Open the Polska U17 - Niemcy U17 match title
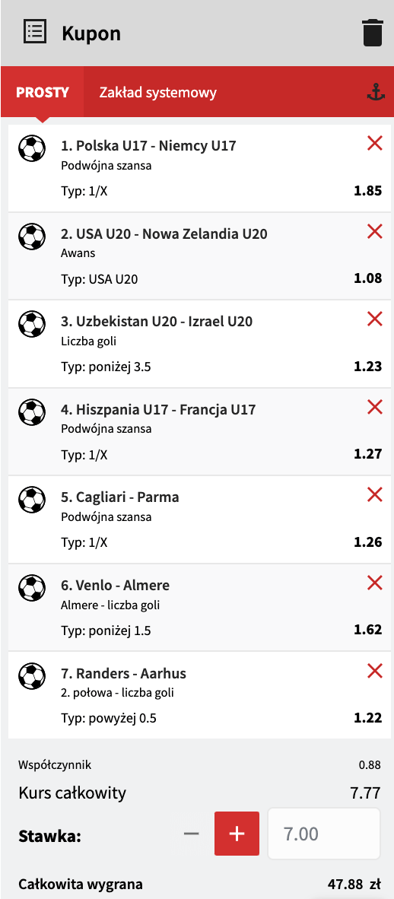This screenshot has width=394, height=899. pyautogui.click(x=148, y=145)
